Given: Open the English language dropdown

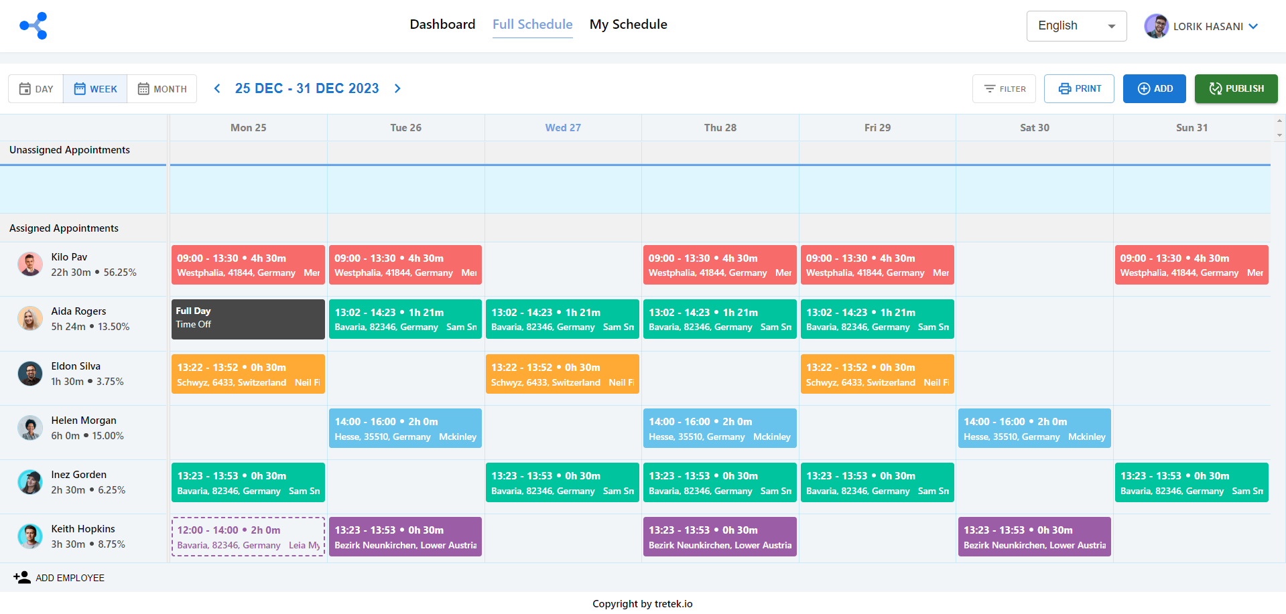Looking at the screenshot, I should 1076,26.
